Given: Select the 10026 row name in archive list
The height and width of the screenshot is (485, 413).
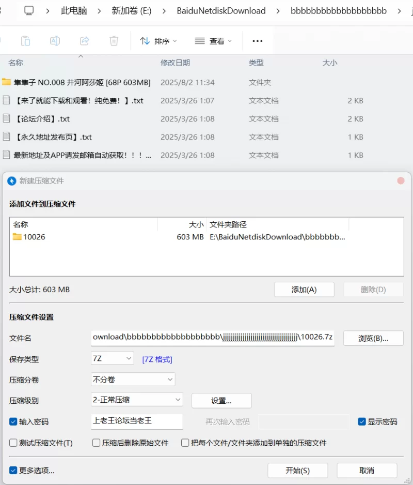Looking at the screenshot, I should pyautogui.click(x=34, y=237).
